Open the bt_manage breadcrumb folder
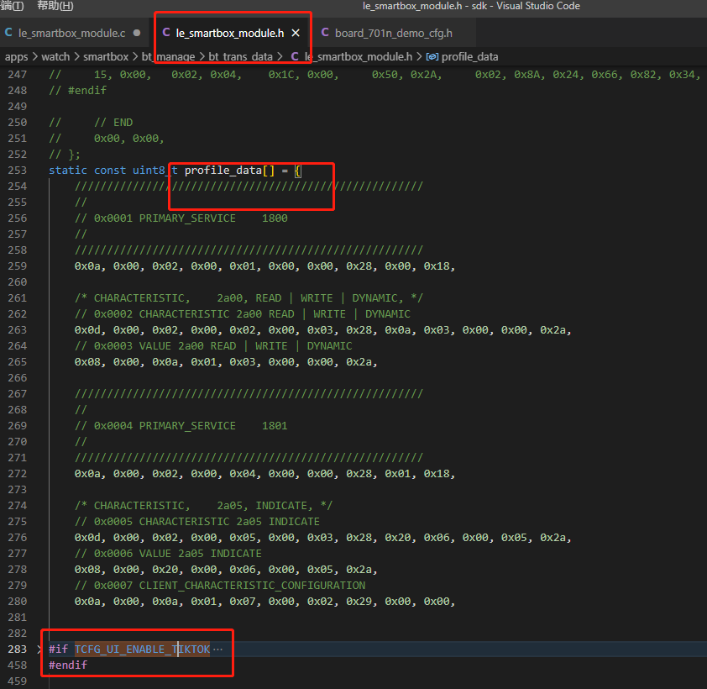Viewport: 707px width, 689px height. coord(168,57)
